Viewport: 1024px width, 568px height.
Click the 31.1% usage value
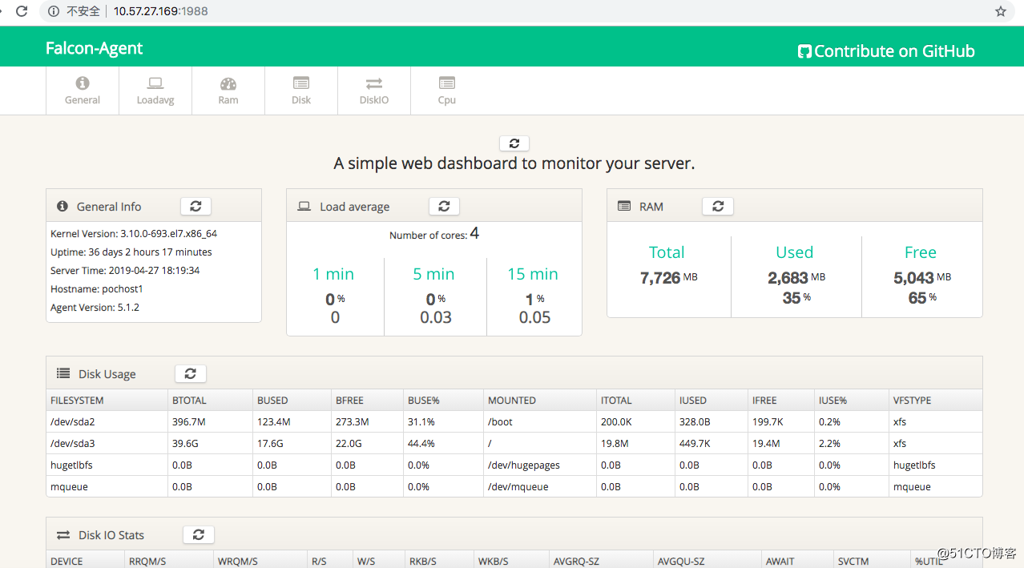421,421
